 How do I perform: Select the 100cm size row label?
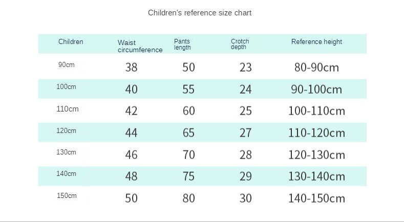[66, 86]
